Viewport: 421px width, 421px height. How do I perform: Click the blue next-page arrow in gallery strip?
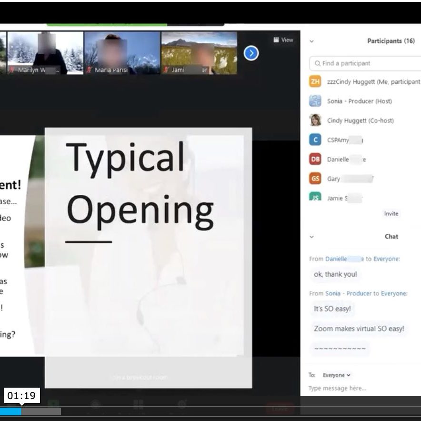251,53
